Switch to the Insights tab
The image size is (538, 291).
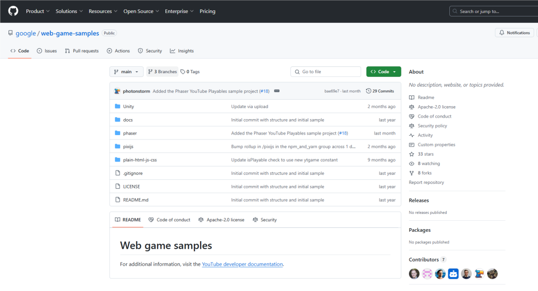182,51
